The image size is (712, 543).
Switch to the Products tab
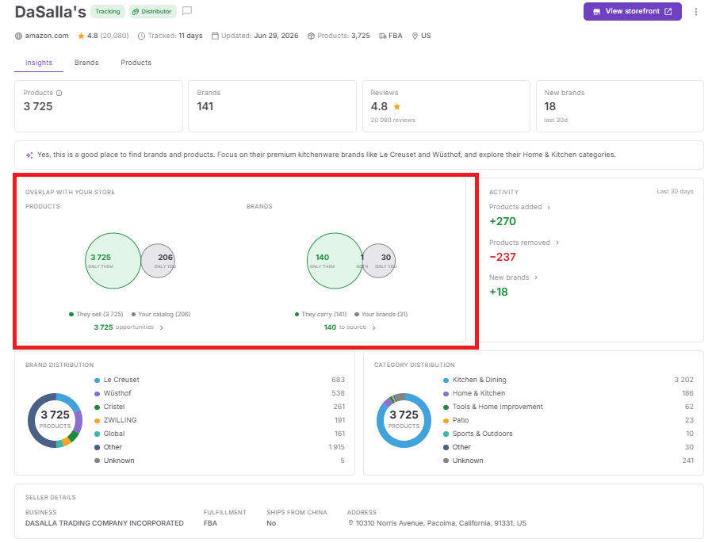tap(136, 63)
